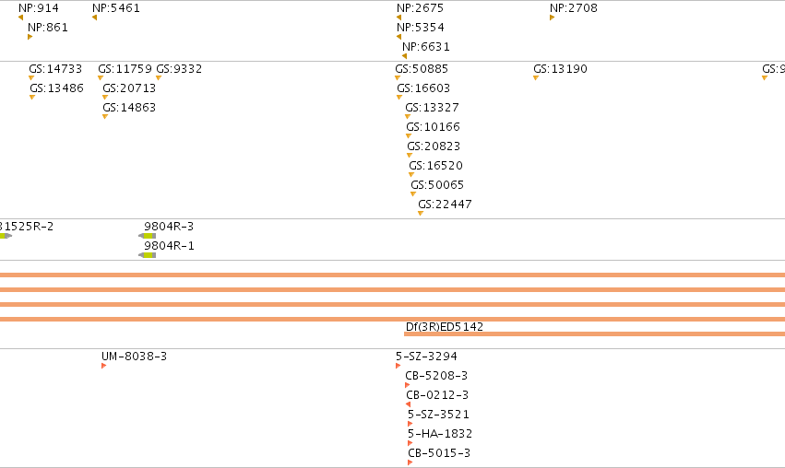Click the 9804R-1 amplicon glyph

(148, 255)
